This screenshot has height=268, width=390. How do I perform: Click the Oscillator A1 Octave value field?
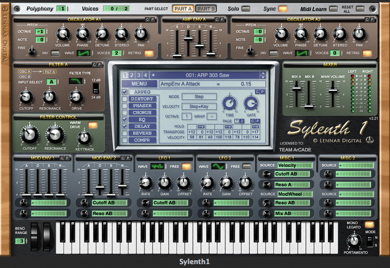[40, 31]
